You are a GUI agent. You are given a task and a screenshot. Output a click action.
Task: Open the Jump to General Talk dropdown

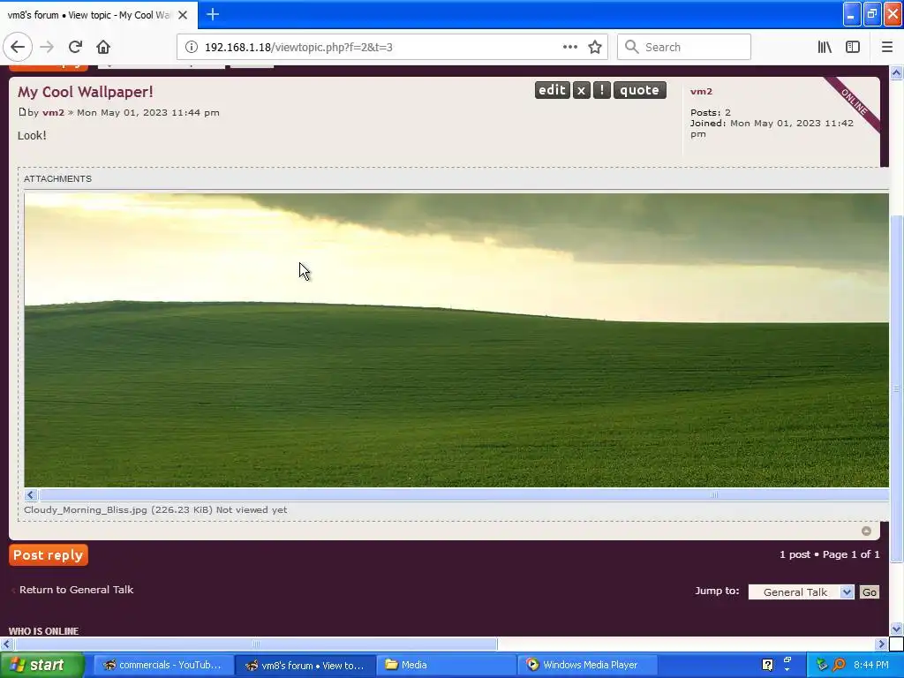(800, 592)
